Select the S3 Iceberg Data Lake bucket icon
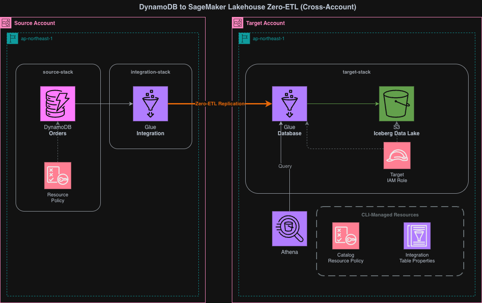 [x=396, y=104]
